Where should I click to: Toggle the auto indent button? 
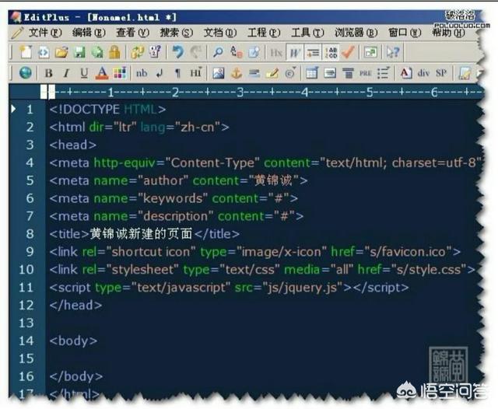click(x=313, y=52)
